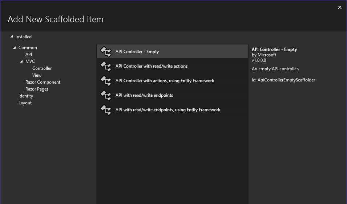Screen dimensions: 347x204
Task: Collapse the MVC node arrow
Action: click(21, 61)
